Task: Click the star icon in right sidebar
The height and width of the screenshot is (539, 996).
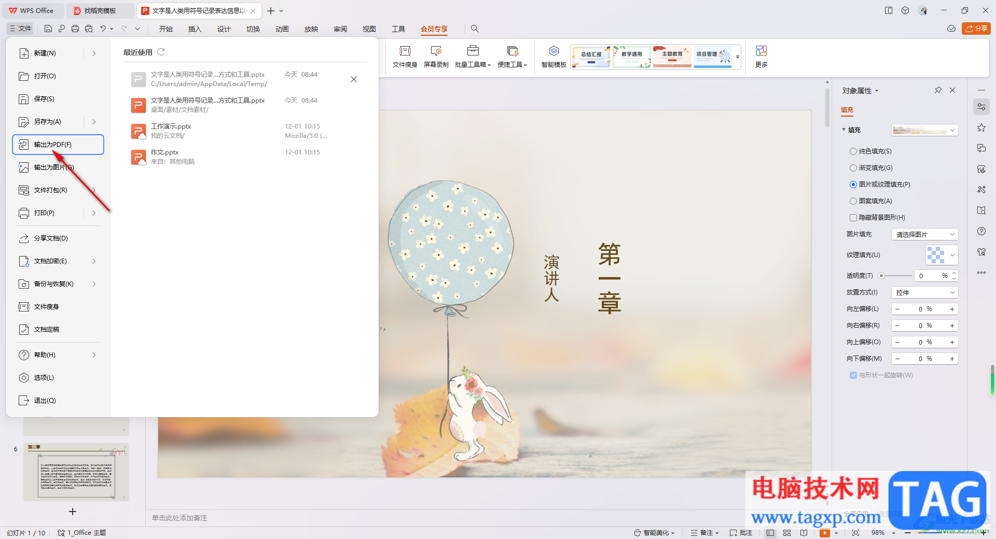Action: (981, 127)
